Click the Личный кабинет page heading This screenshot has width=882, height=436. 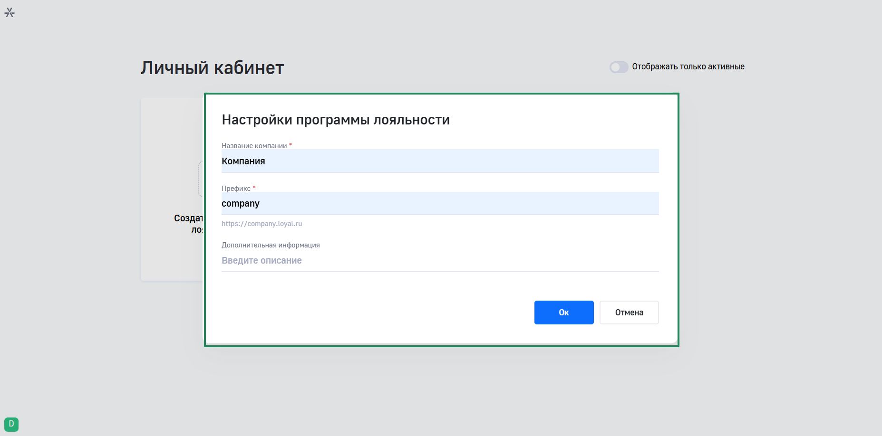click(x=212, y=68)
